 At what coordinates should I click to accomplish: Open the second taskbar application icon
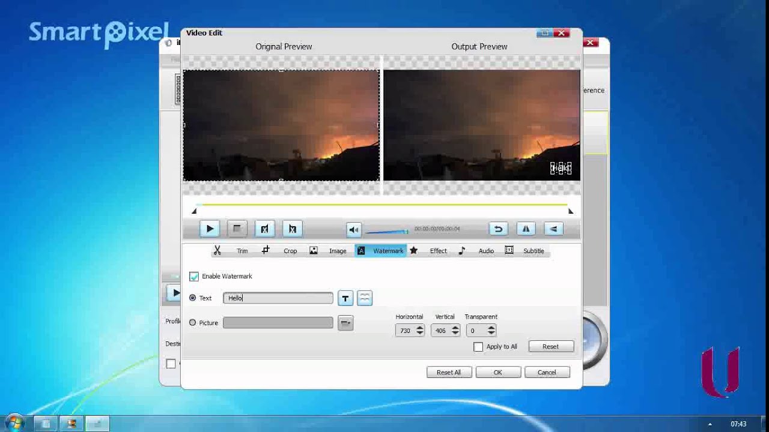tap(71, 424)
